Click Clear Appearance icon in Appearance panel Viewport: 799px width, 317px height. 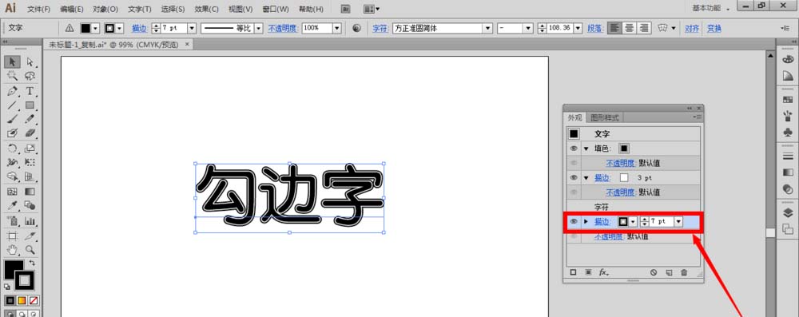[654, 272]
